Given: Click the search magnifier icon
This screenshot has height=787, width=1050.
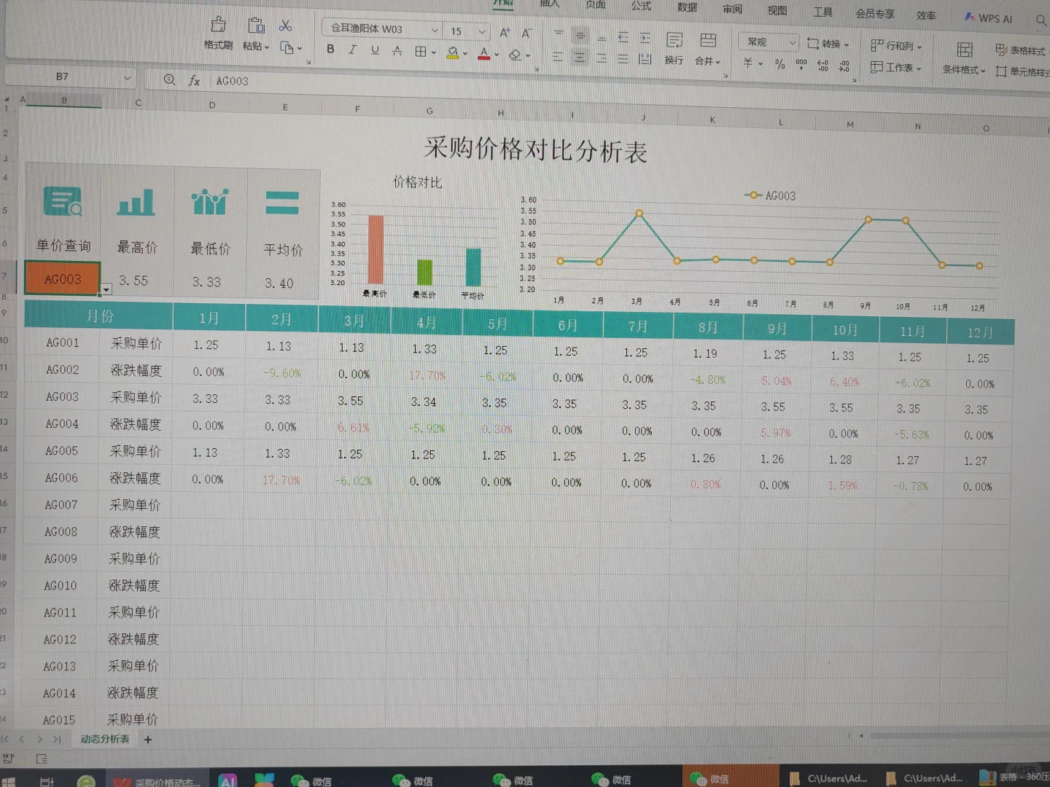Looking at the screenshot, I should [x=1041, y=20].
